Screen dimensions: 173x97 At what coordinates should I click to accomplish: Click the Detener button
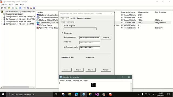point(78,70)
